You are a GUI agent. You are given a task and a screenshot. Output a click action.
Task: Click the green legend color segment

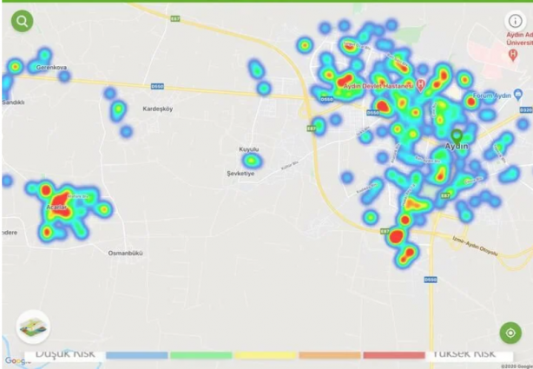point(201,355)
